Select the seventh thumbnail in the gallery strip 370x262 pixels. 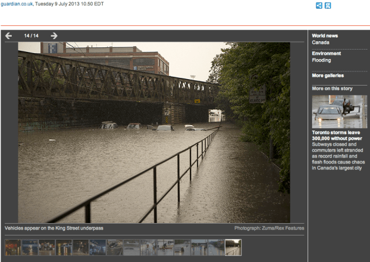[114, 247]
